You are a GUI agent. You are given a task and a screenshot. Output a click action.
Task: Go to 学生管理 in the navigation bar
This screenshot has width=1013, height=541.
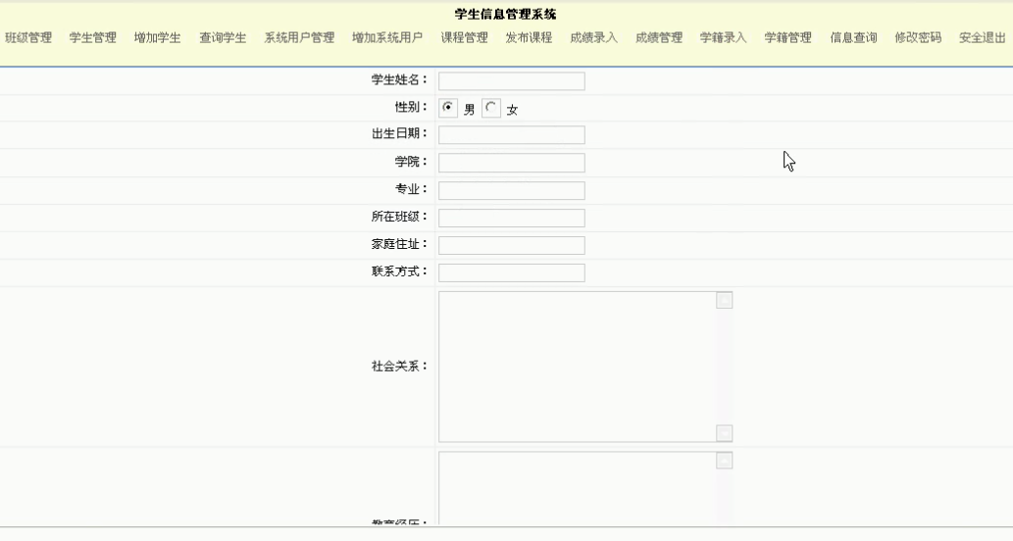click(x=93, y=37)
